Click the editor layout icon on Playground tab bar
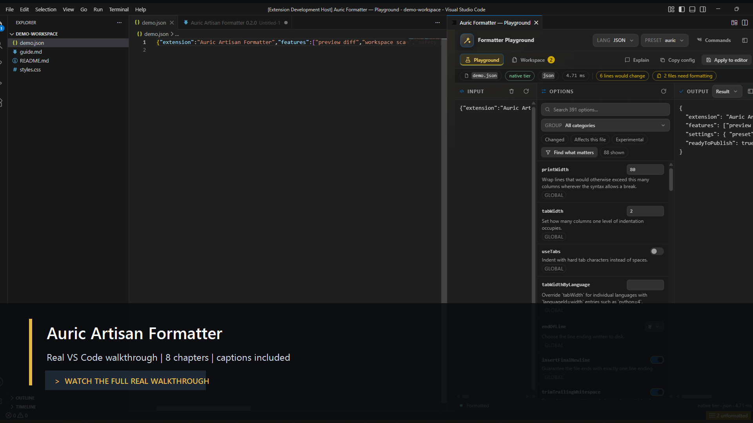753x423 pixels. (734, 23)
